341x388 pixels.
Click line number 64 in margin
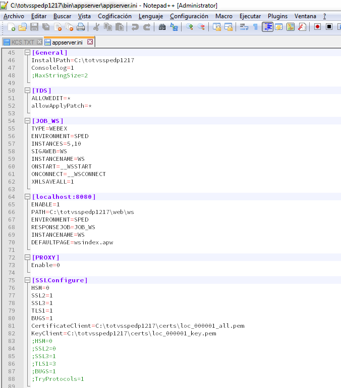pyautogui.click(x=12, y=197)
